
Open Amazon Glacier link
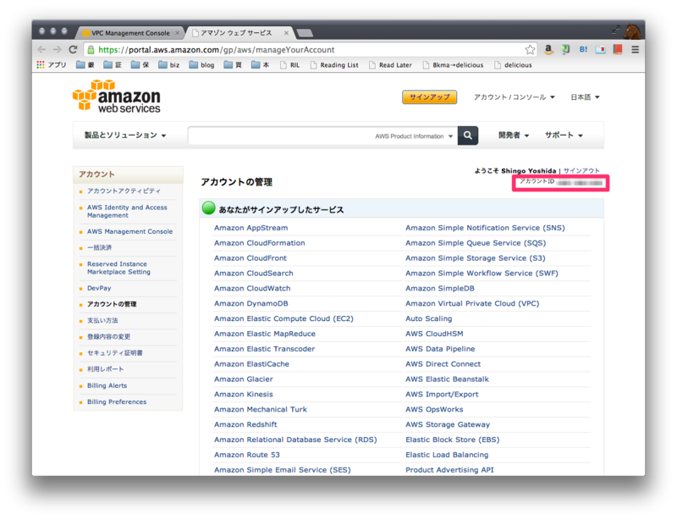244,379
